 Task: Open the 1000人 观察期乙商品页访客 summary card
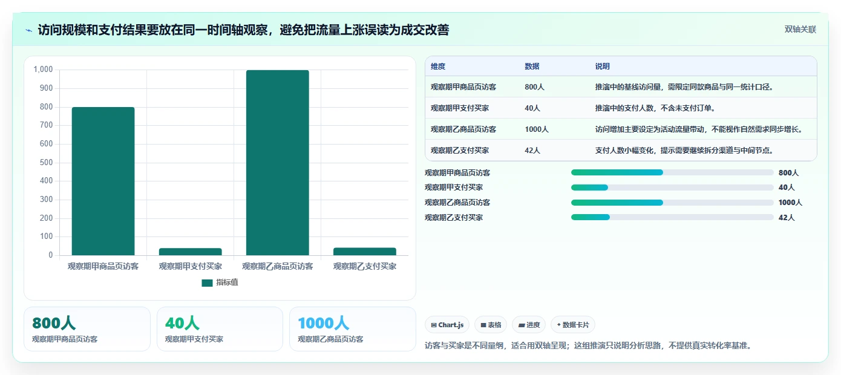[x=353, y=329]
